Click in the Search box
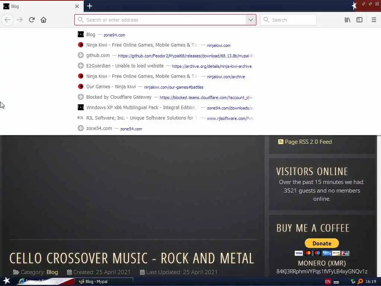Screen dimensions: 381x286 [288, 20]
